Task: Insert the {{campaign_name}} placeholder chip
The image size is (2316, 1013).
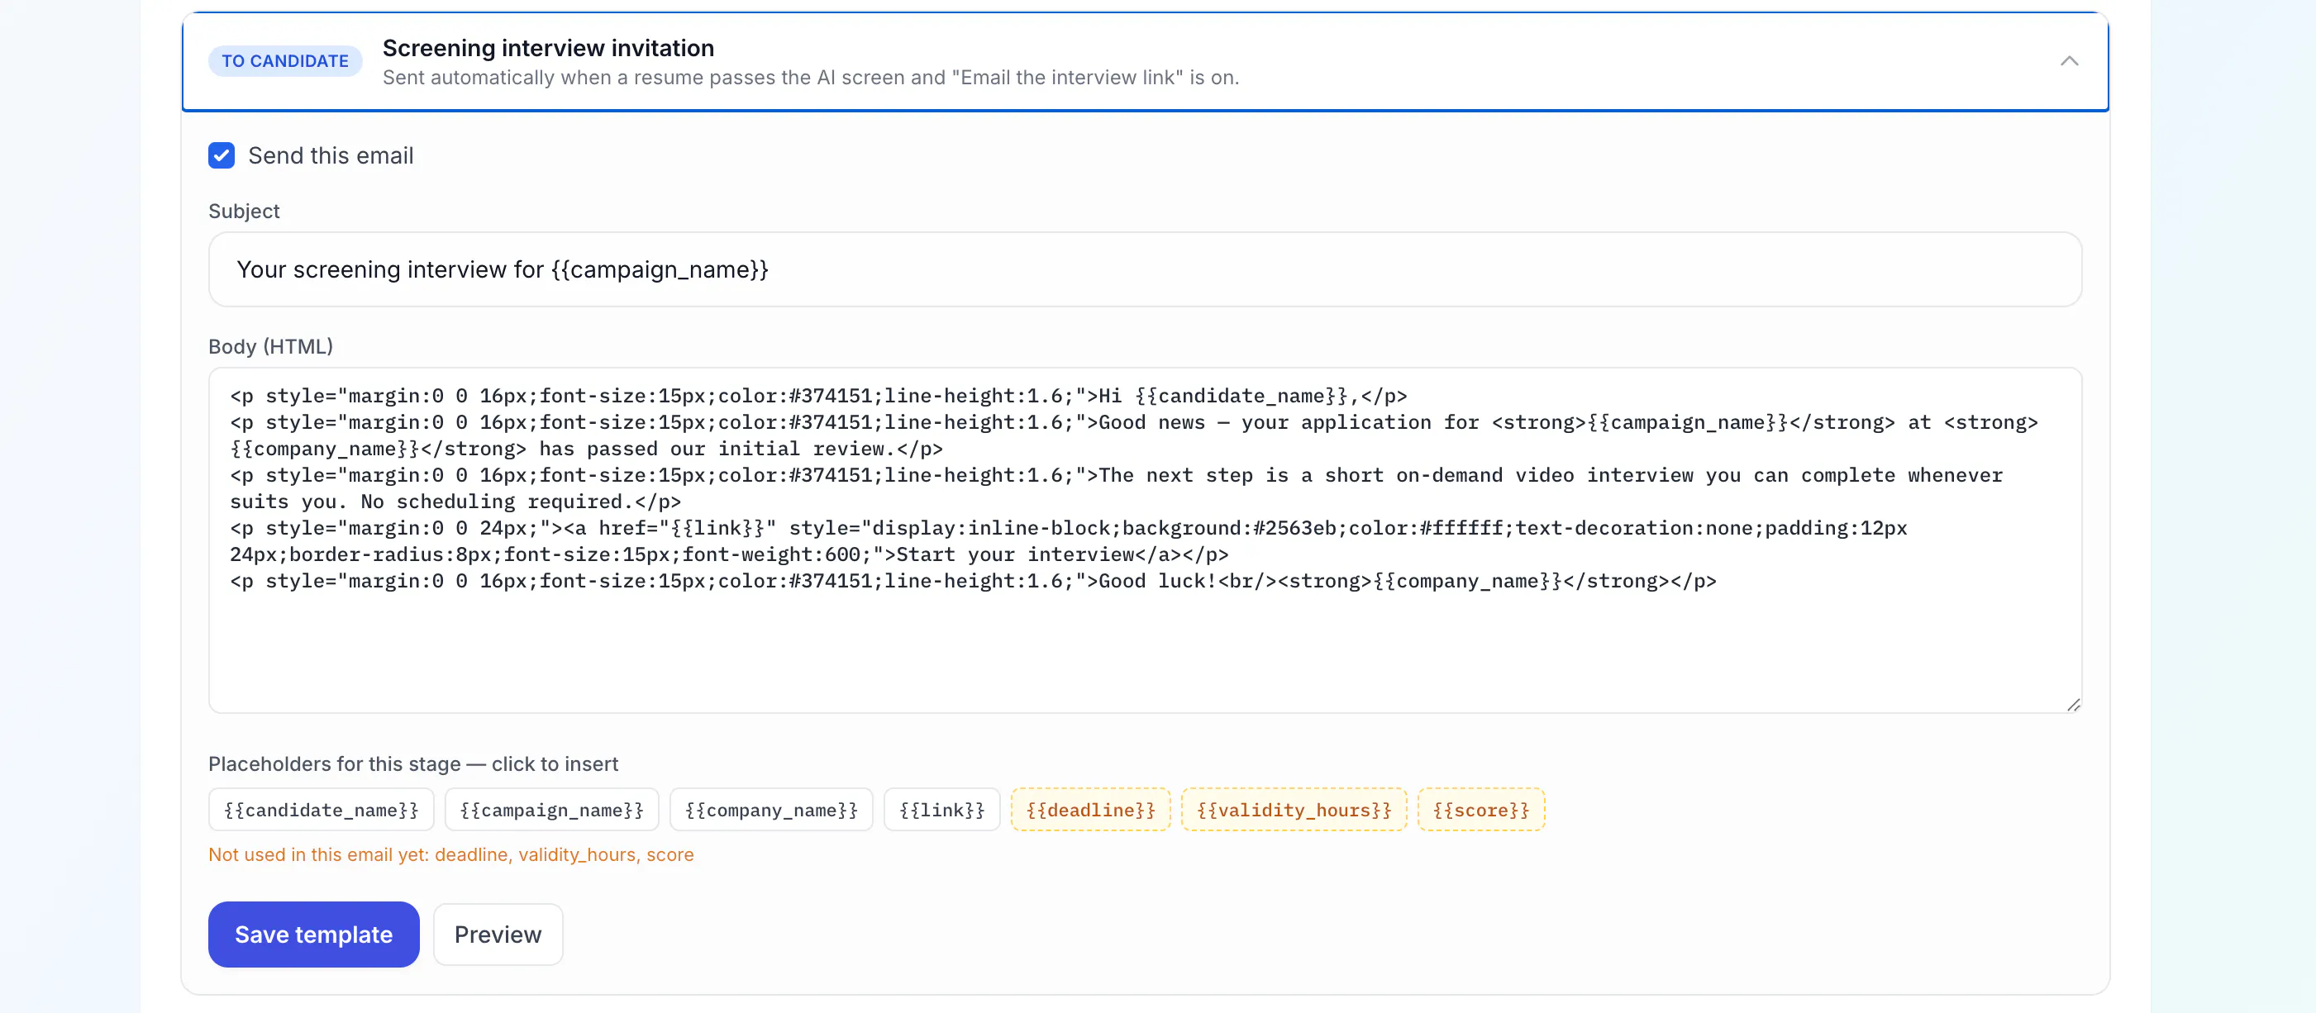Action: point(552,810)
